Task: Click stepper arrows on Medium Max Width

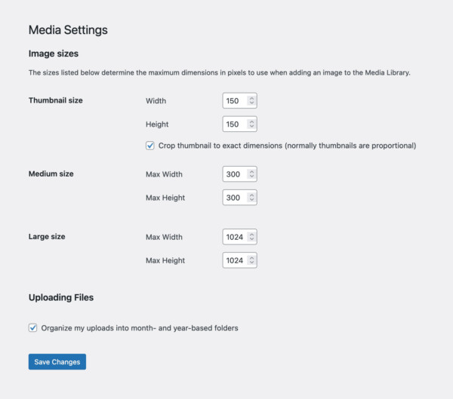Action: (251, 174)
